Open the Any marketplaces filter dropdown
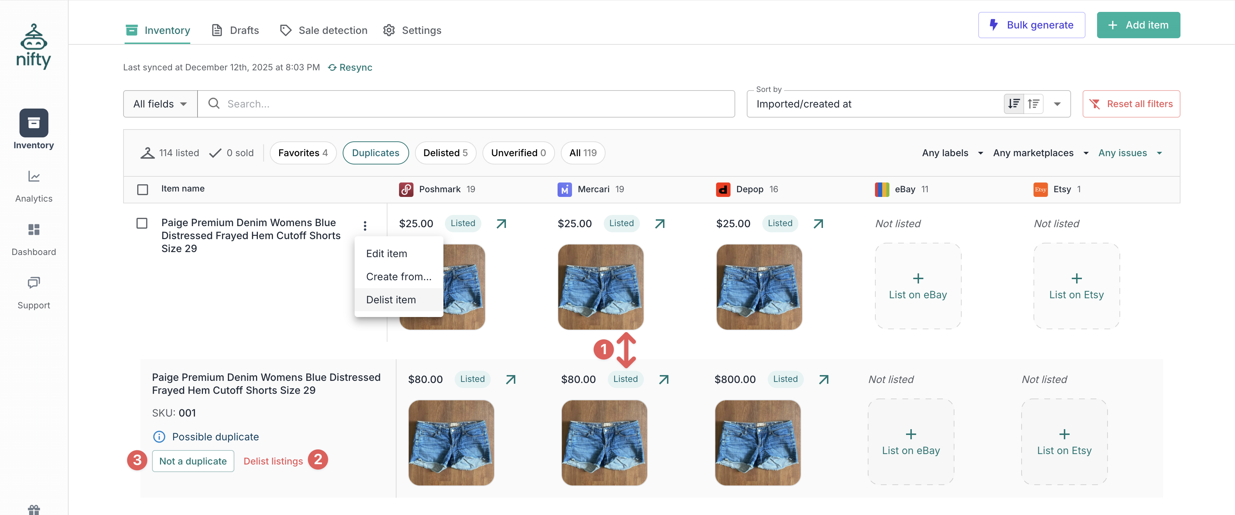This screenshot has height=515, width=1235. tap(1040, 153)
